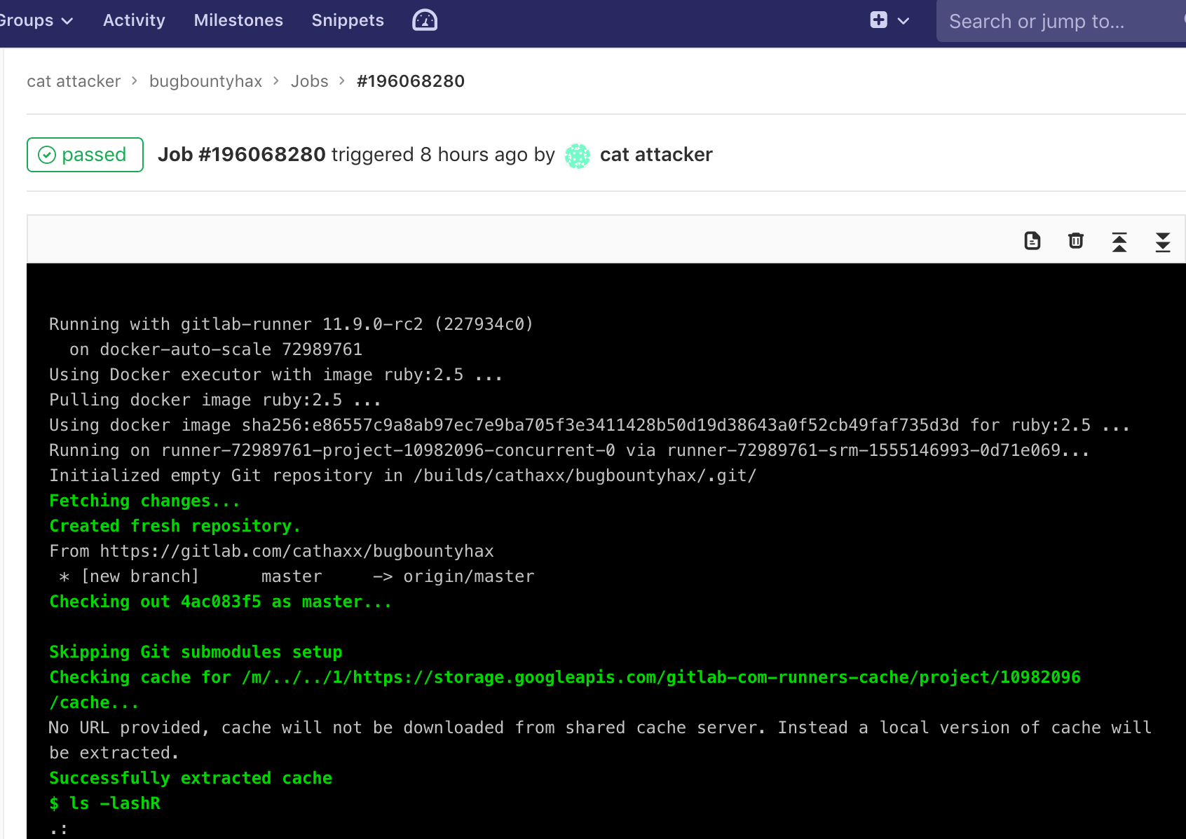Show the complete raw job log
The height and width of the screenshot is (839, 1186).
pyautogui.click(x=1032, y=241)
